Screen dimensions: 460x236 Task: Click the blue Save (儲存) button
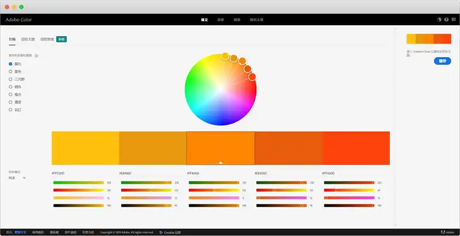[x=442, y=61]
